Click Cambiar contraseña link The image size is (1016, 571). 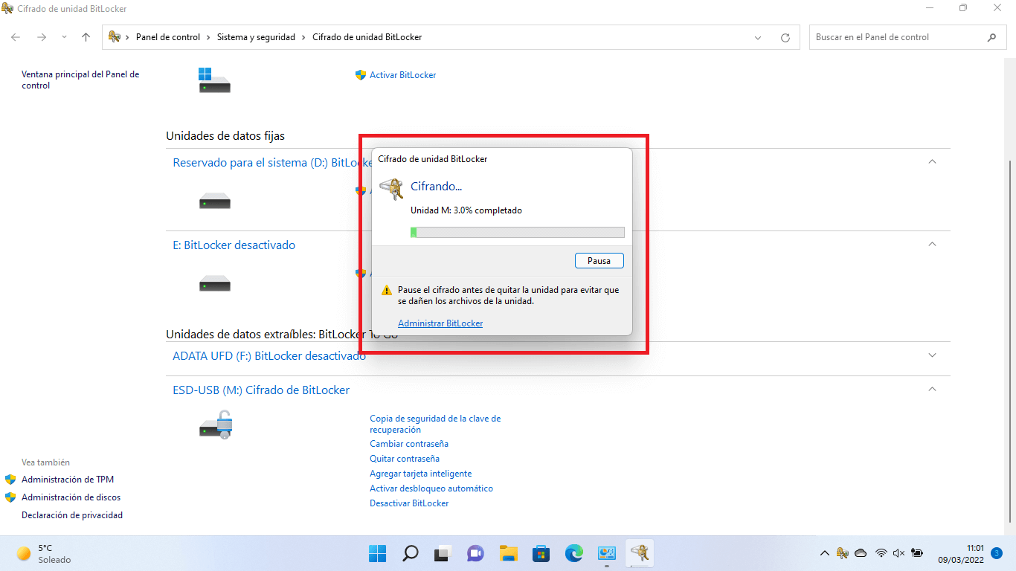pos(409,444)
